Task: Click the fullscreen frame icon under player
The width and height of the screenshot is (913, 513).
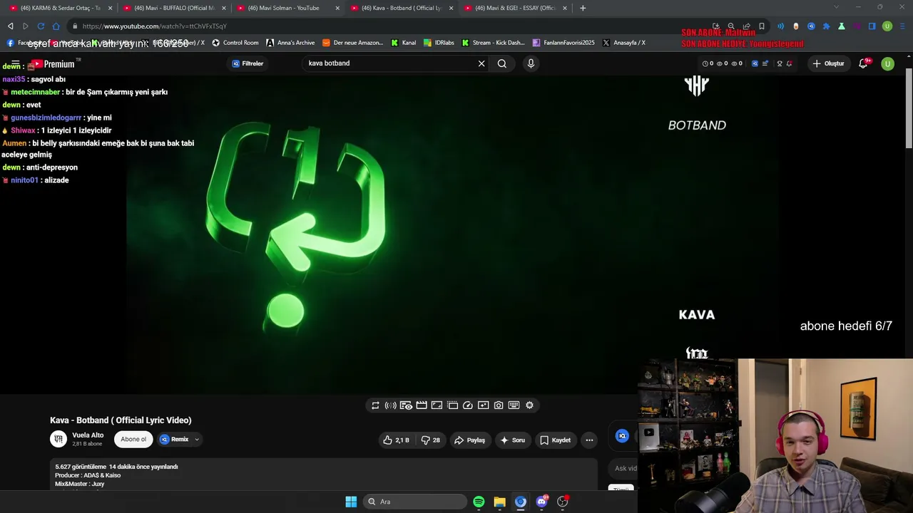Action: coord(437,405)
